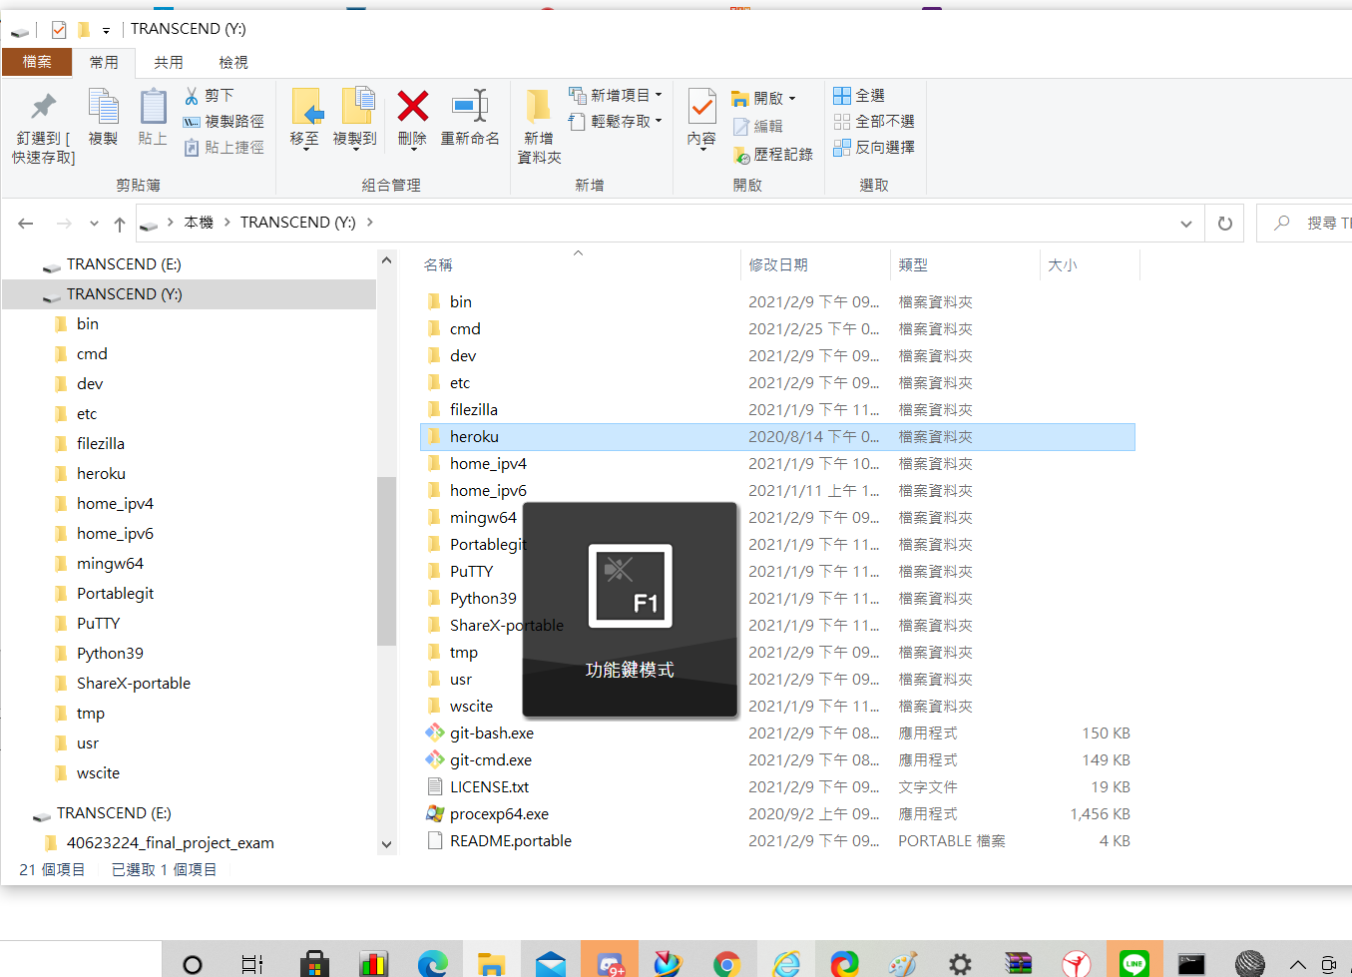Expand the chevron after TRANSCEND (Y:) in path
The height and width of the screenshot is (977, 1352).
click(370, 223)
